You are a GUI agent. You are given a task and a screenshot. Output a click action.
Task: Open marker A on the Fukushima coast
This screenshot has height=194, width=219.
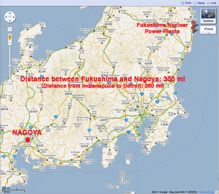[x=193, y=23]
